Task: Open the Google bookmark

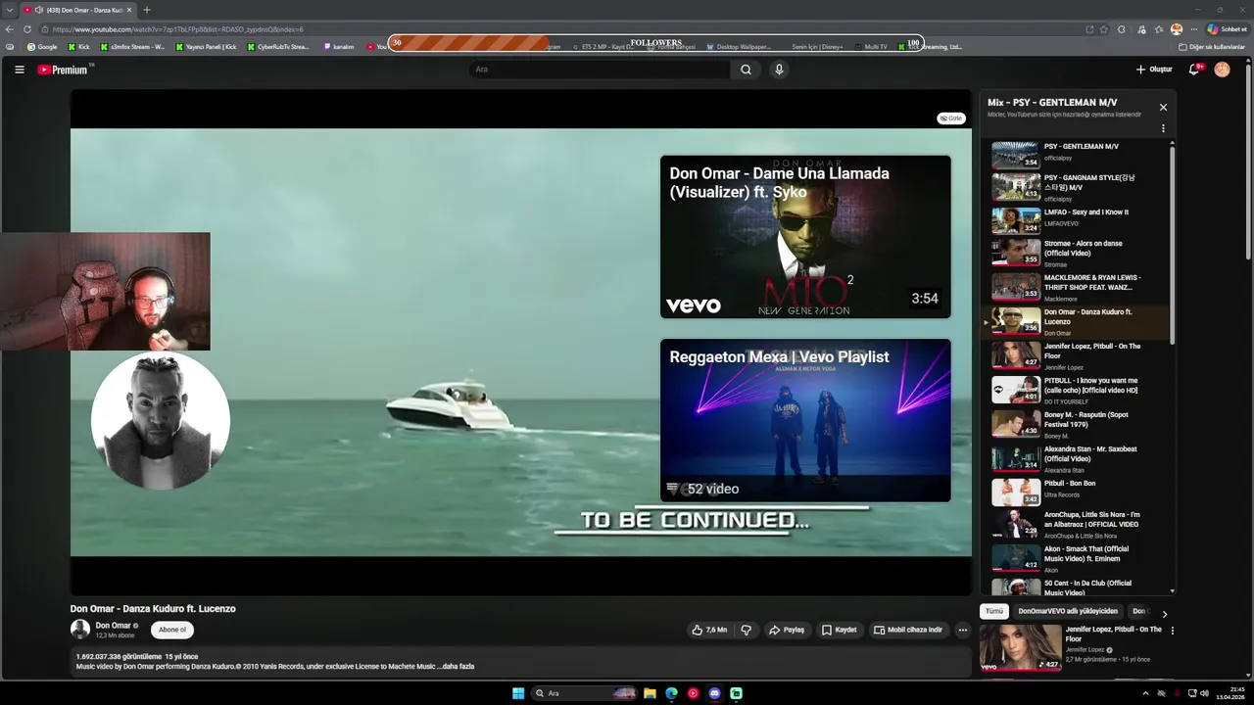Action: pyautogui.click(x=42, y=47)
